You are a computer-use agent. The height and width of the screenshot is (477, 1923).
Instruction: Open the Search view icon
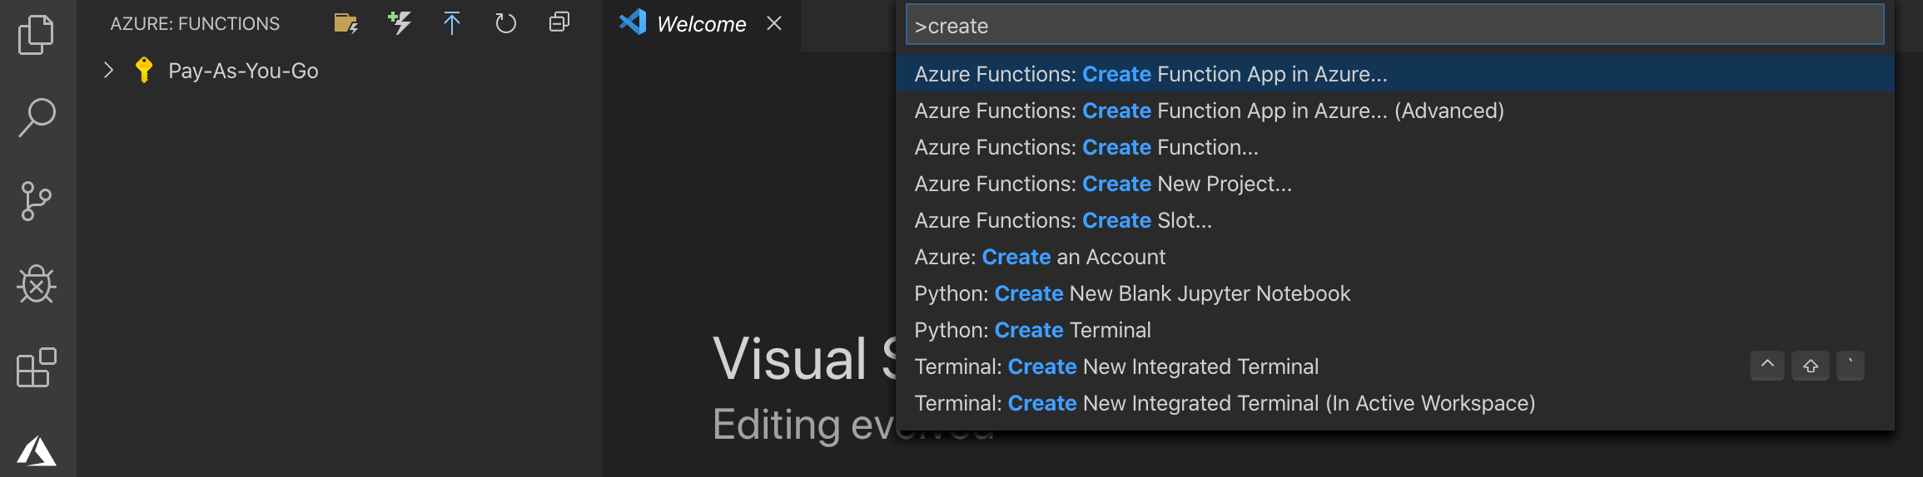point(37,117)
